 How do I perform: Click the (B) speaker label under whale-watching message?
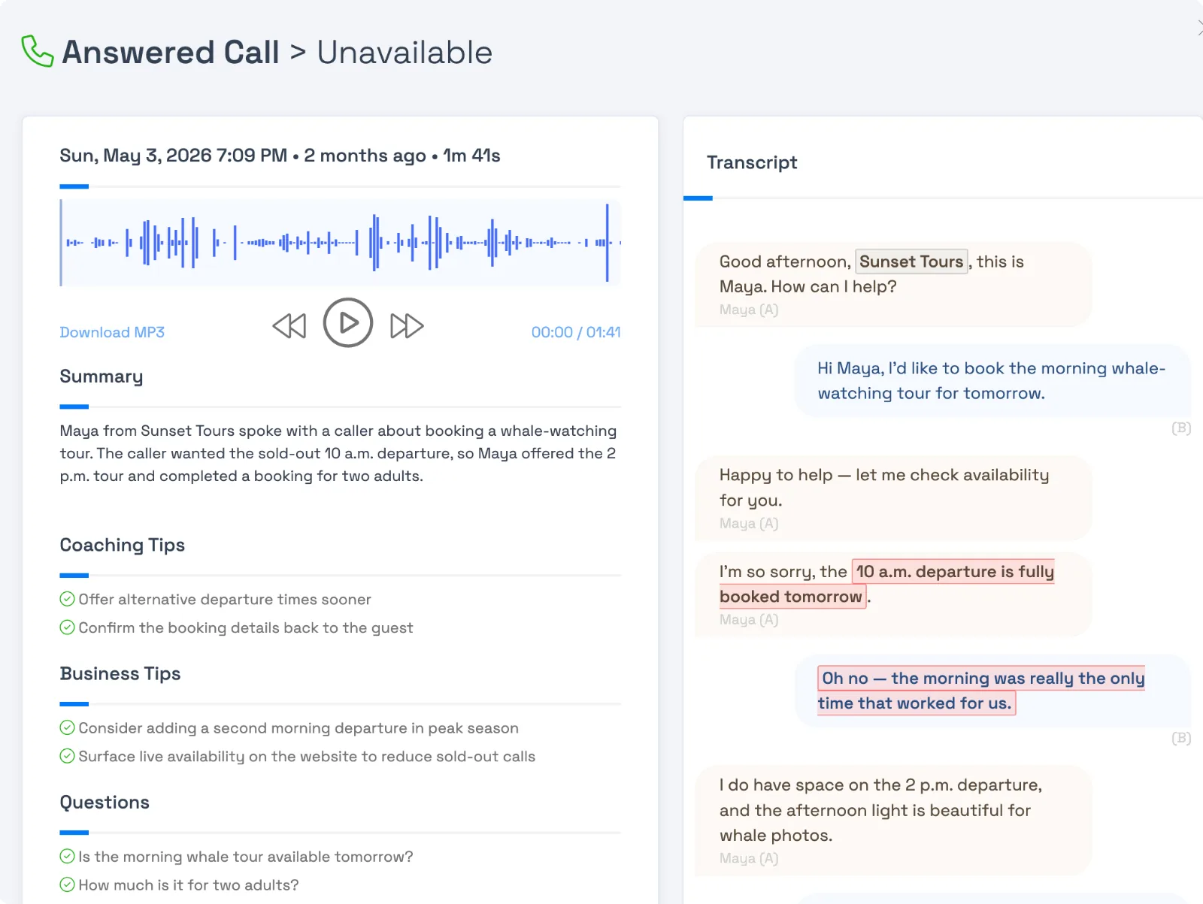pos(1181,428)
